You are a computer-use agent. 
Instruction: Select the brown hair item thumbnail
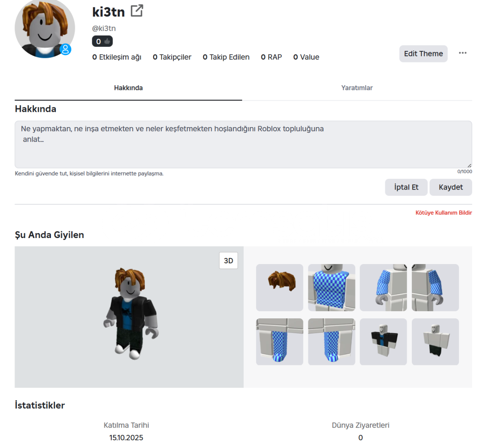(x=280, y=287)
